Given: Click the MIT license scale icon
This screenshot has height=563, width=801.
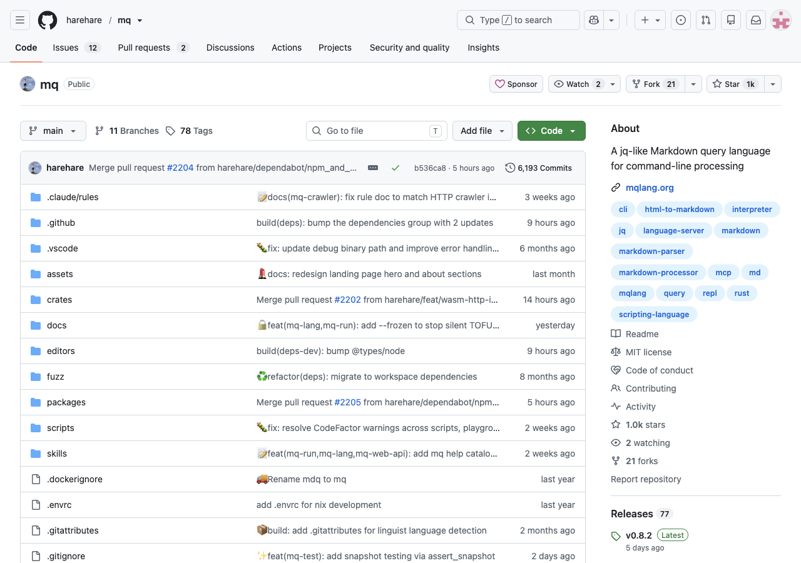Looking at the screenshot, I should click(x=616, y=352).
